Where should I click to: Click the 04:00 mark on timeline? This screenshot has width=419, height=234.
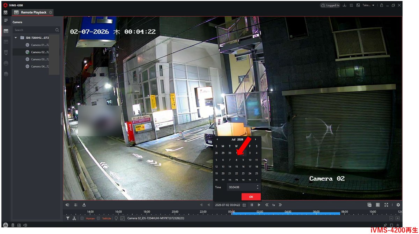pyautogui.click(x=288, y=212)
